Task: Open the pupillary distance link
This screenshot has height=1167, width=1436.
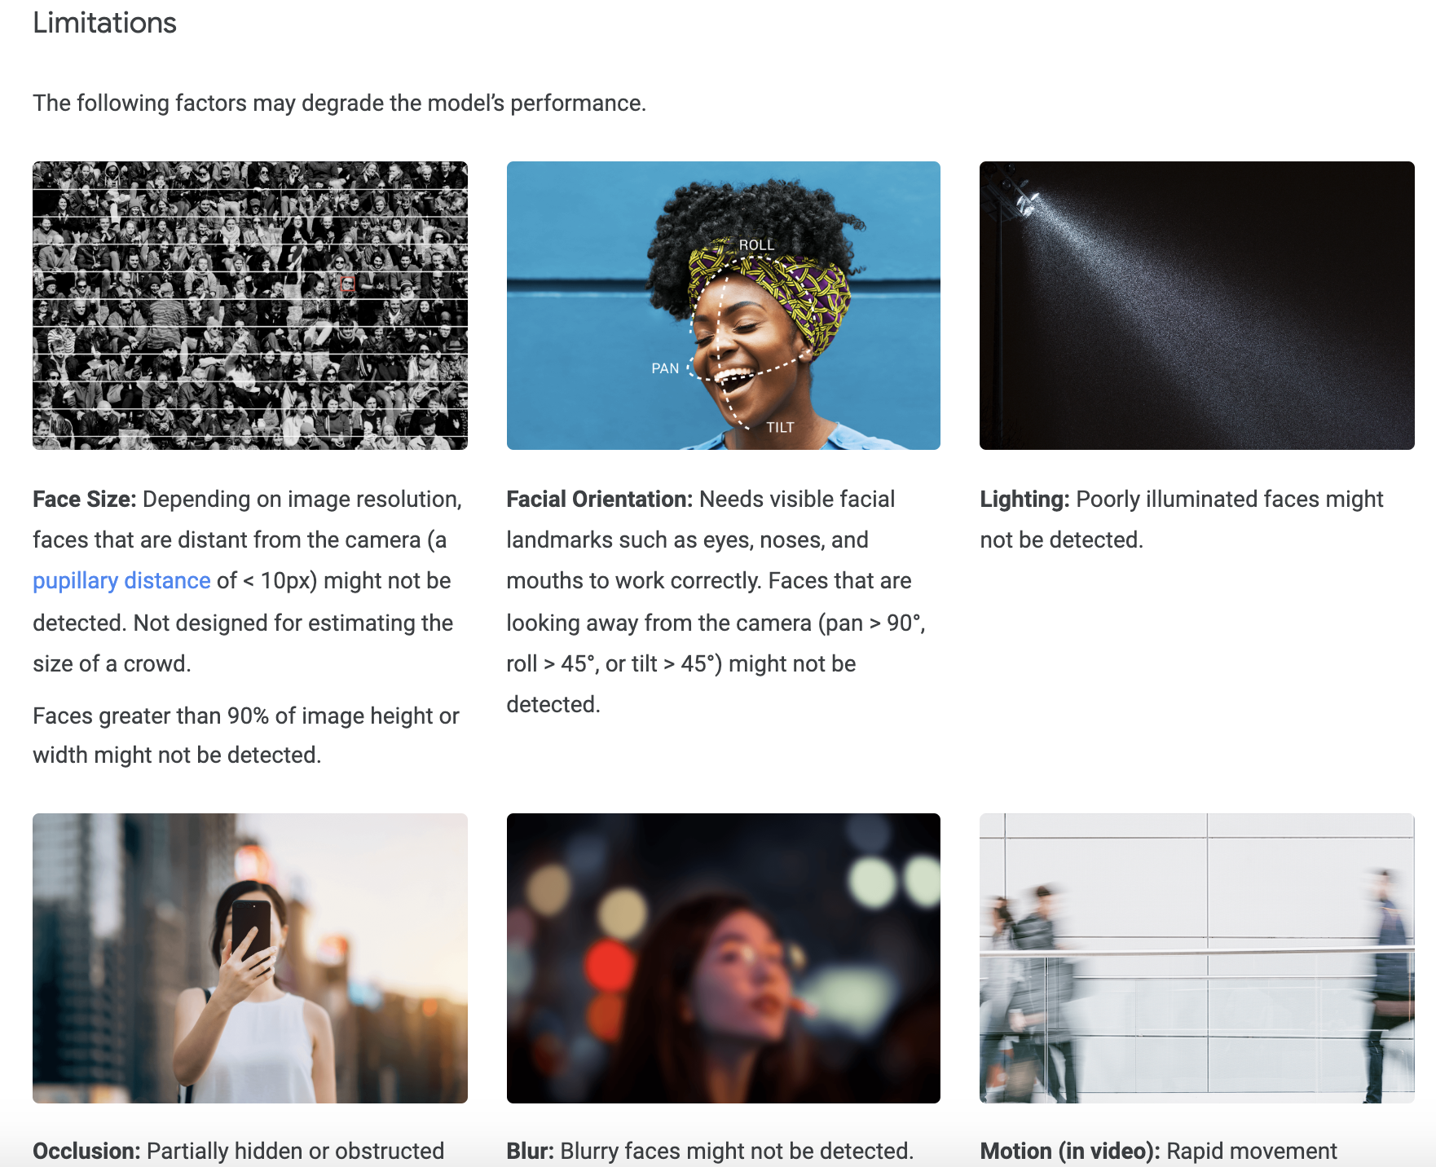Action: pos(121,581)
